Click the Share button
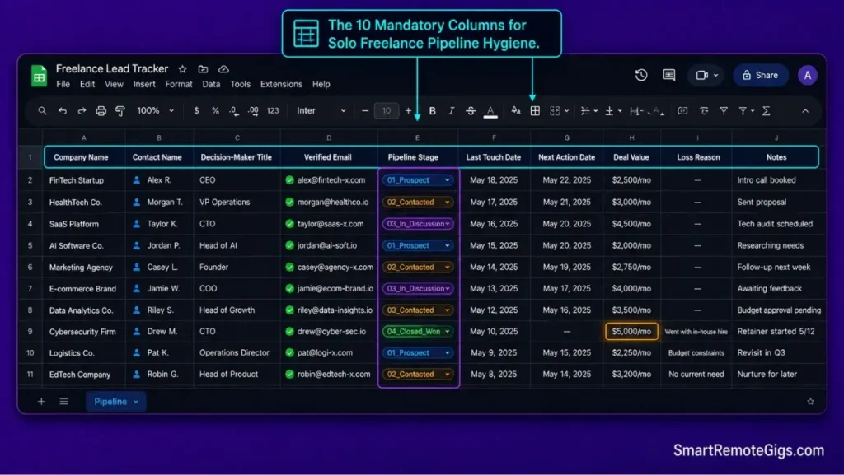The image size is (844, 475). tap(760, 75)
